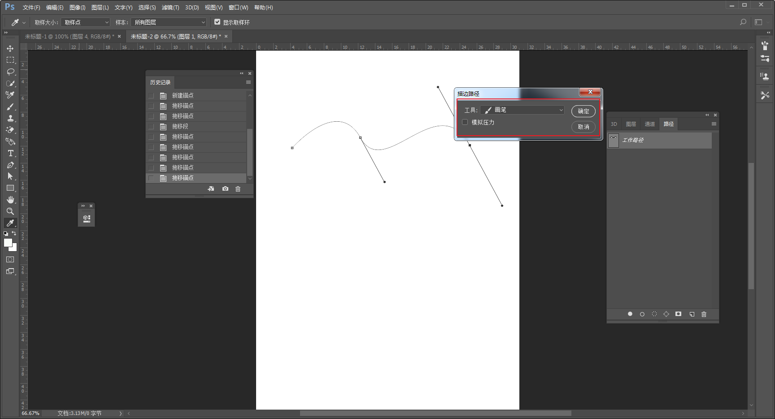The width and height of the screenshot is (775, 419).
Task: Delete current path with trash icon
Action: [x=704, y=314]
